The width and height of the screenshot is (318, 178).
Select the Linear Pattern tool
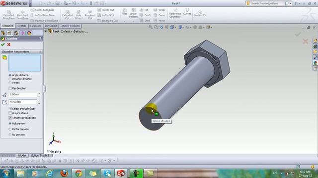(133, 13)
